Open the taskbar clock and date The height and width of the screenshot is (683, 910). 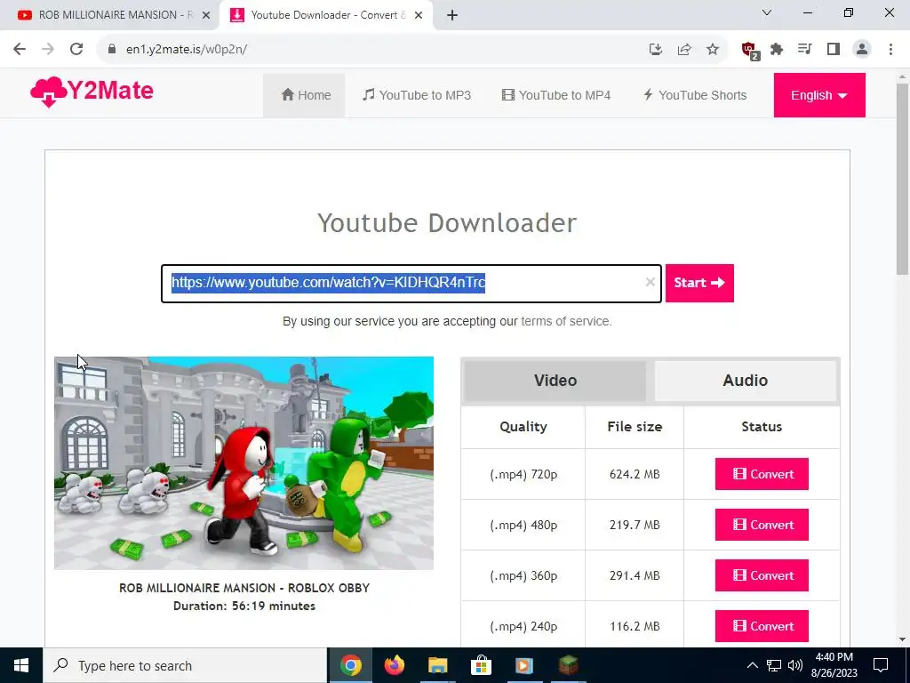(834, 665)
